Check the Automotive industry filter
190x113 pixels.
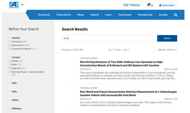(10, 45)
